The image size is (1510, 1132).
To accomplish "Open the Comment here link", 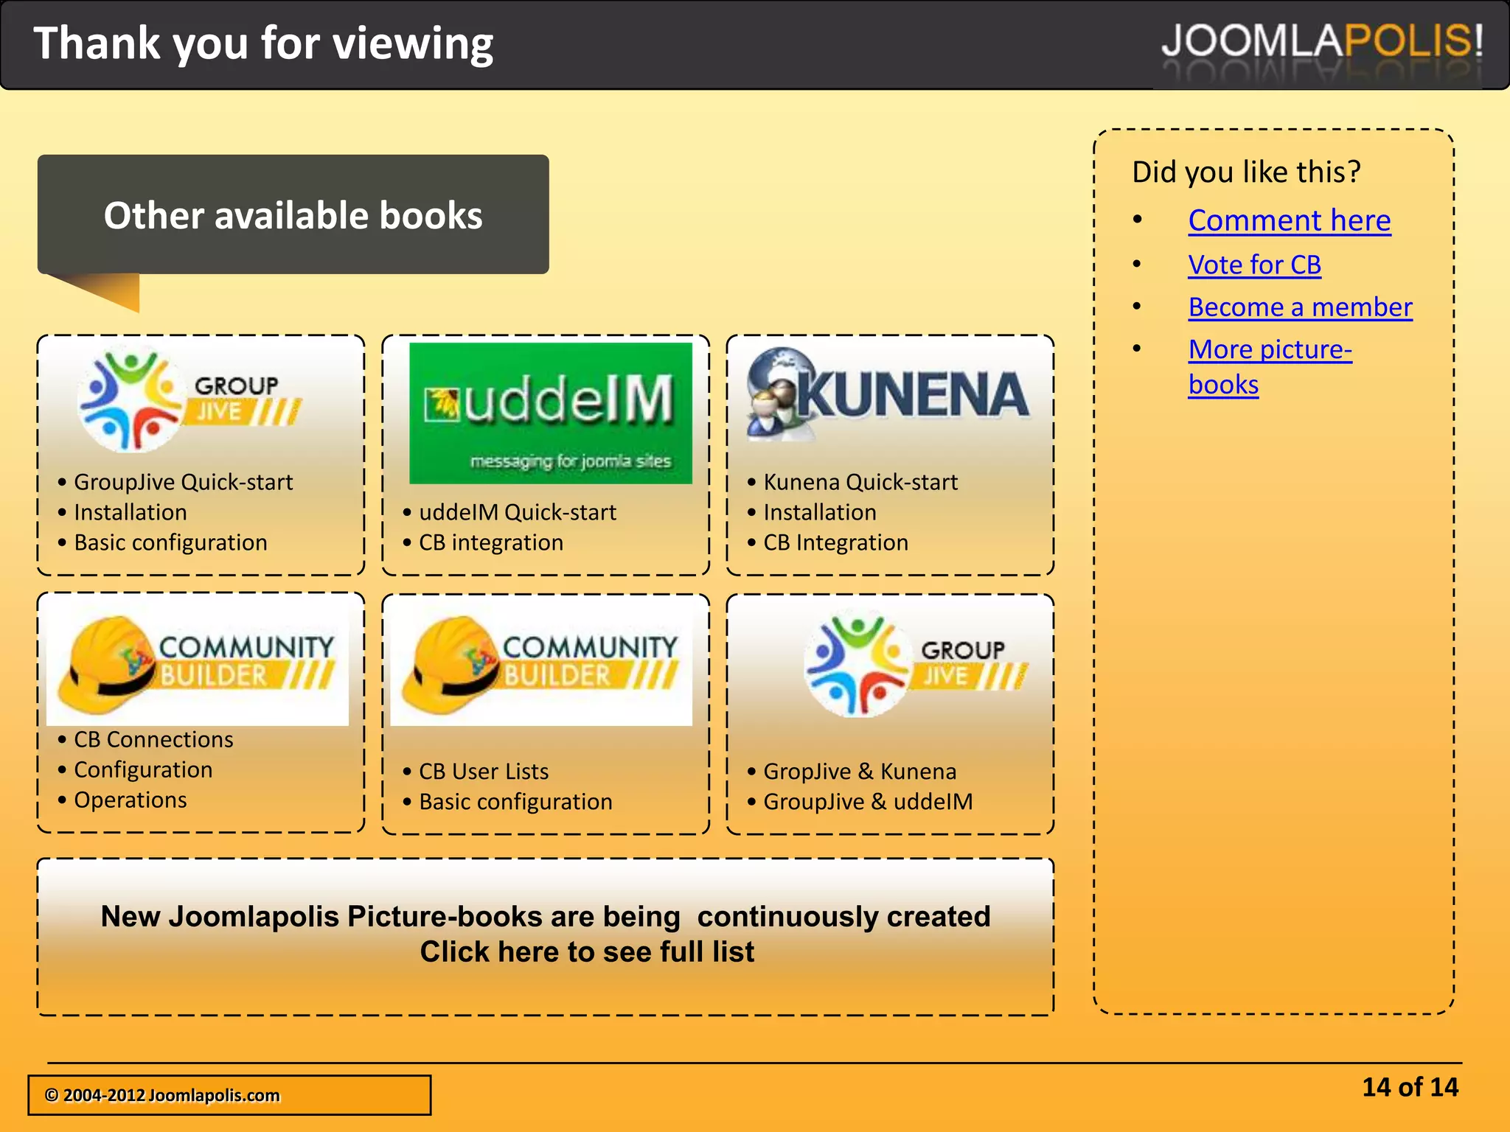I will tap(1290, 220).
